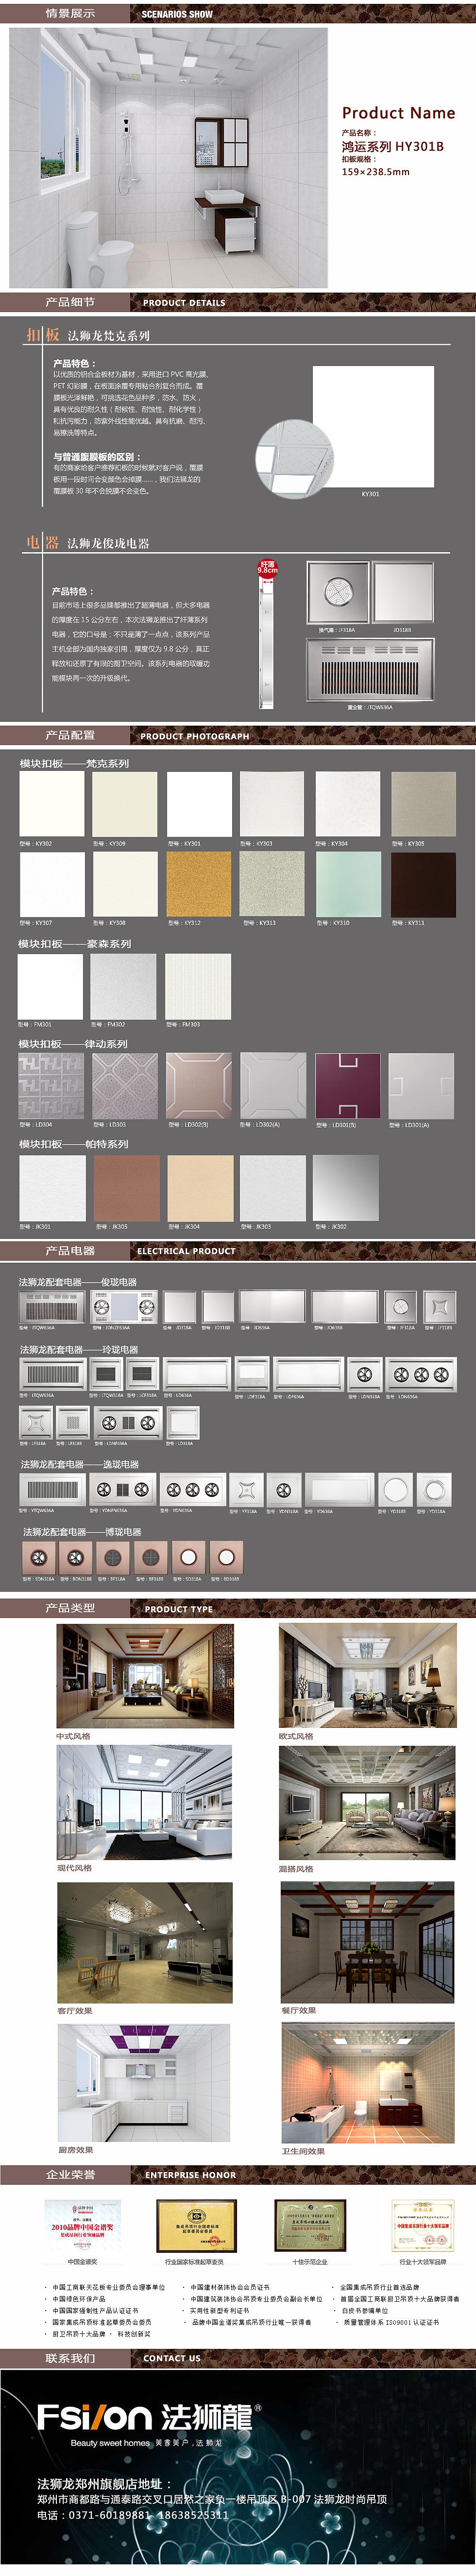Click the top ten model enterprise plaque
Viewport: 476px width, 2576px height.
point(310,2227)
